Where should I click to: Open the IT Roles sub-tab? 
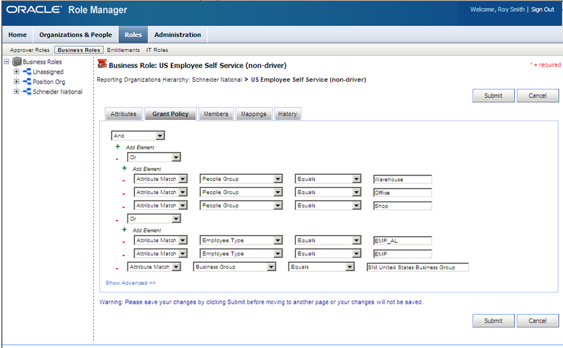coord(157,50)
